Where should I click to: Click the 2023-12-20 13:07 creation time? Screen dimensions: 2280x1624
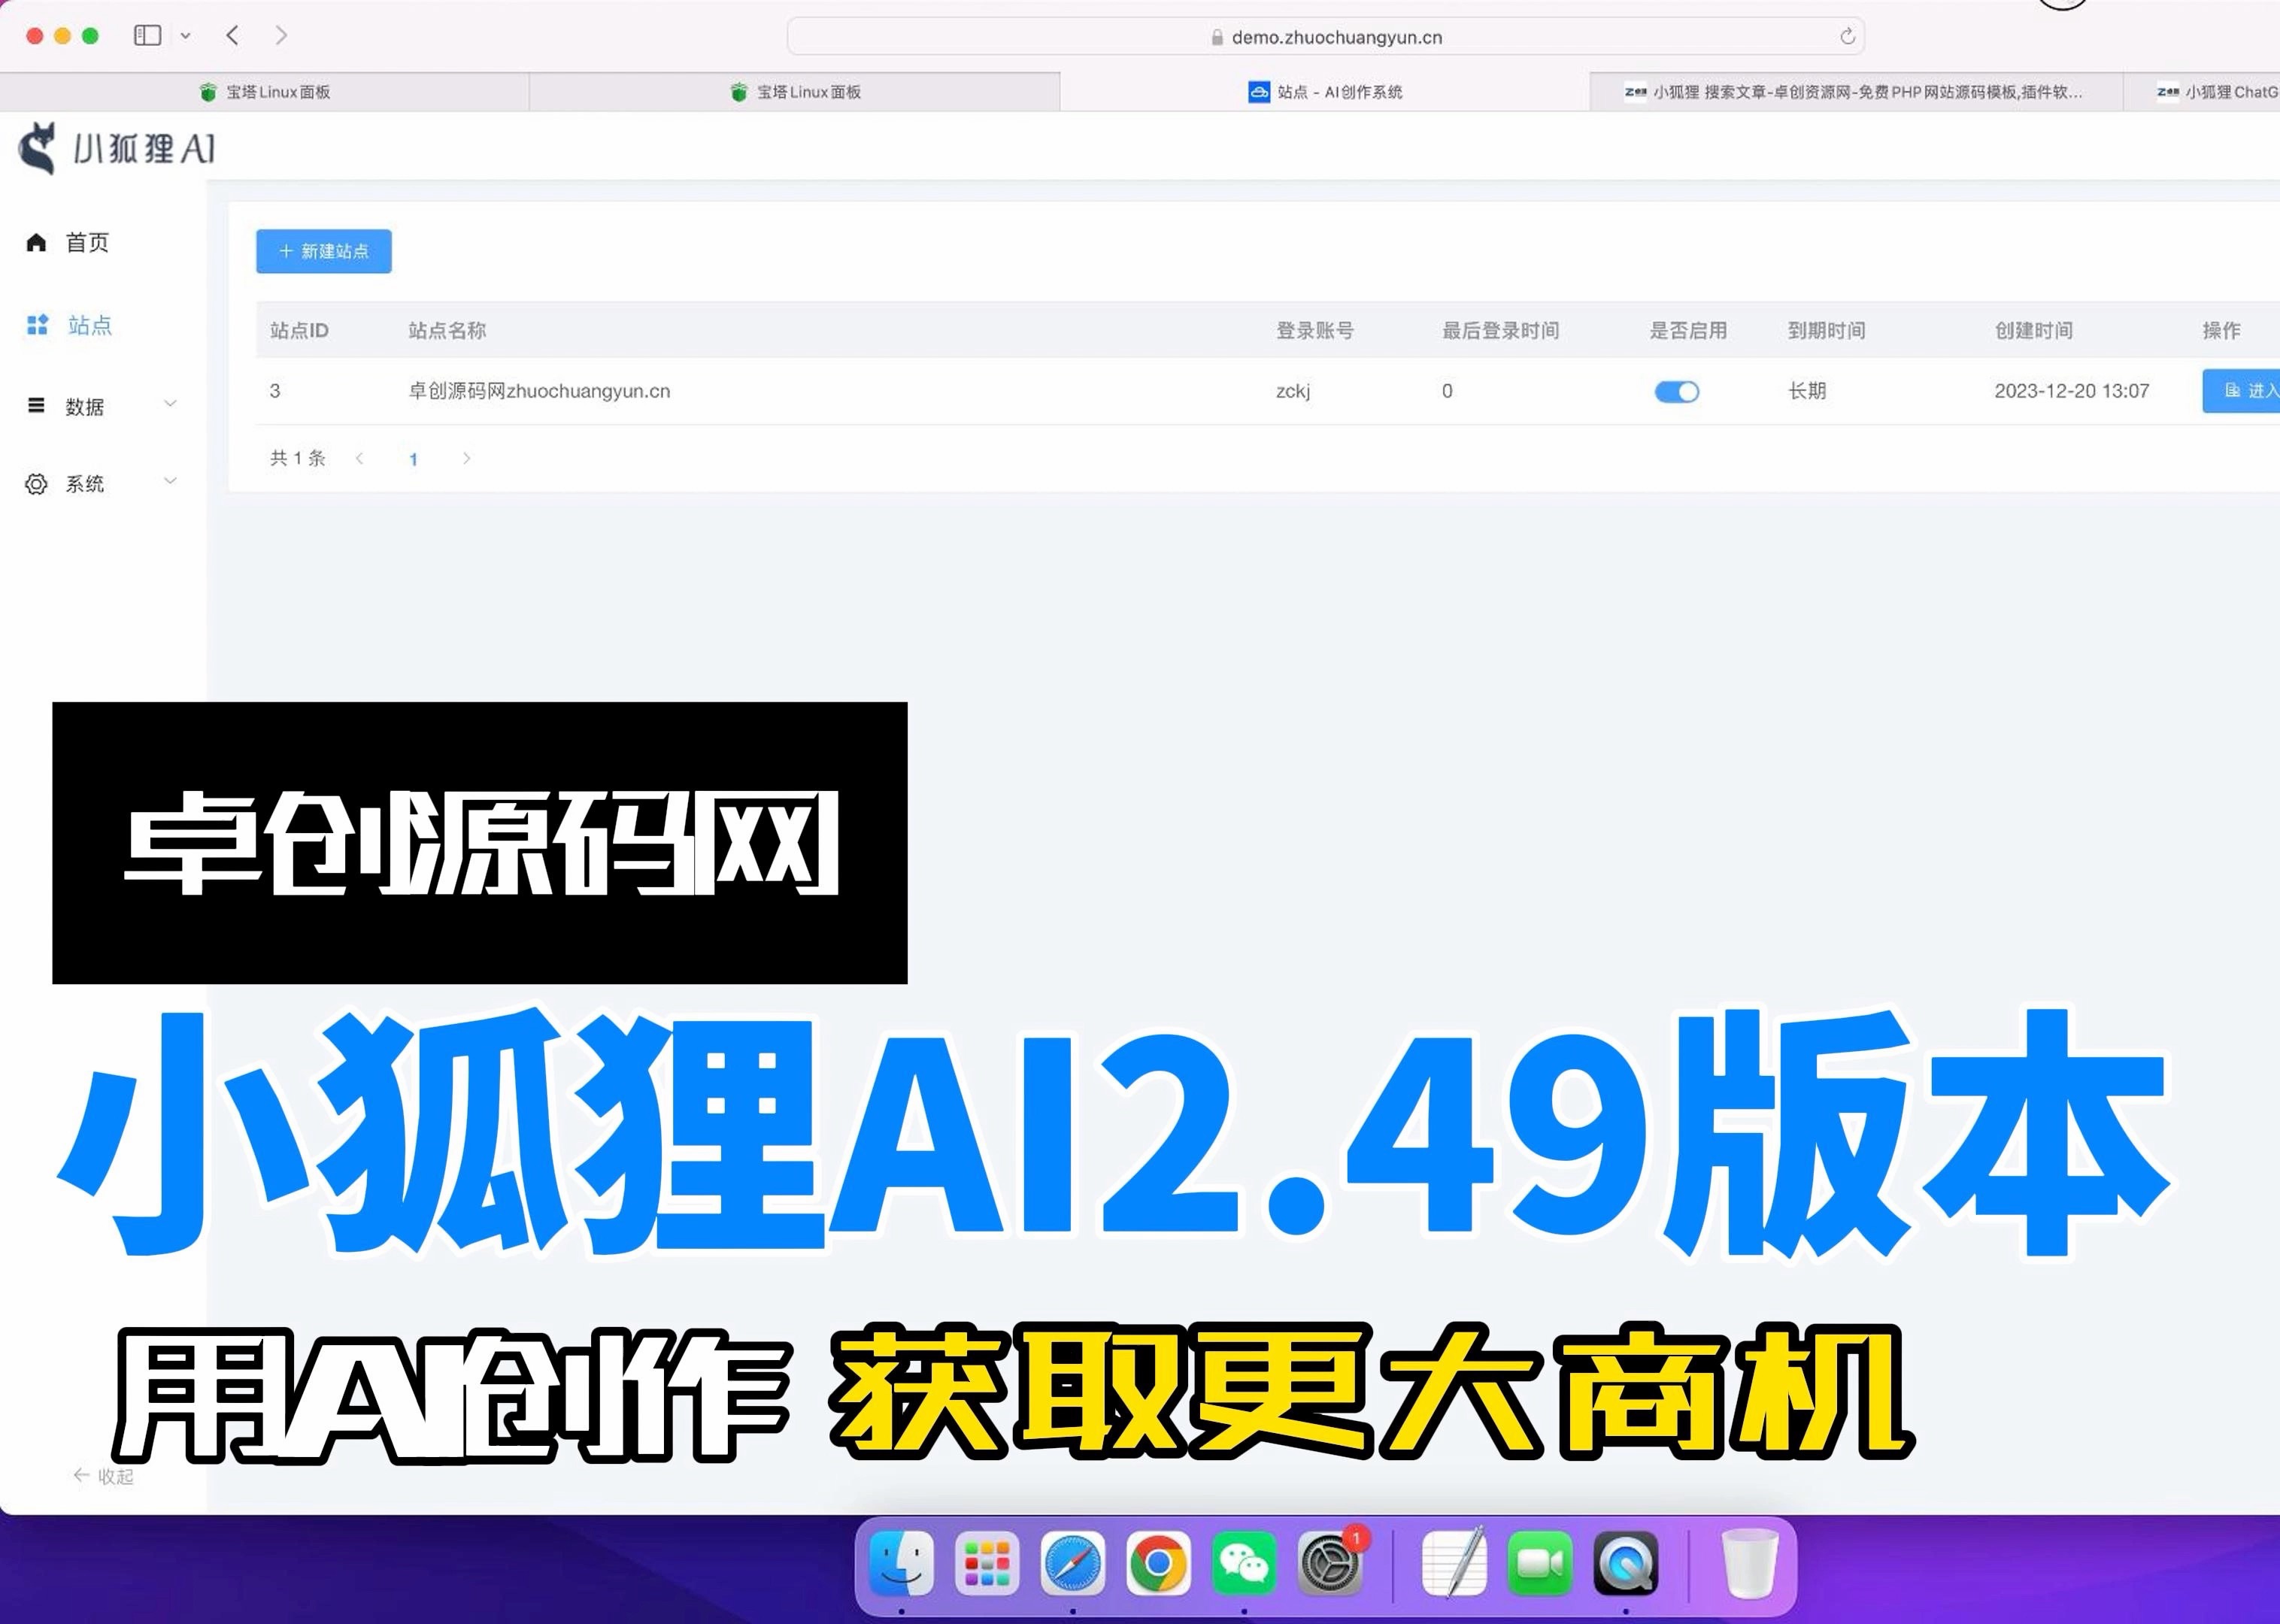point(2071,391)
